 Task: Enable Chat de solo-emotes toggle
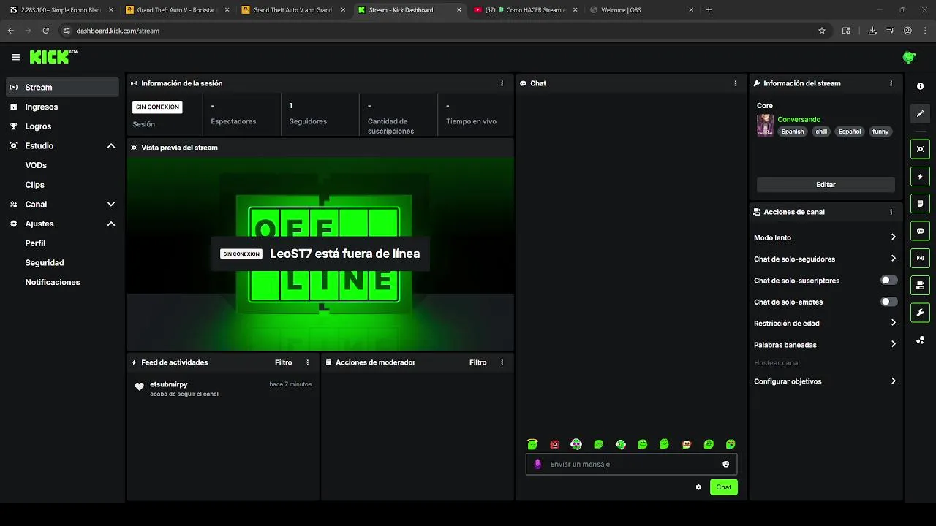pyautogui.click(x=888, y=302)
